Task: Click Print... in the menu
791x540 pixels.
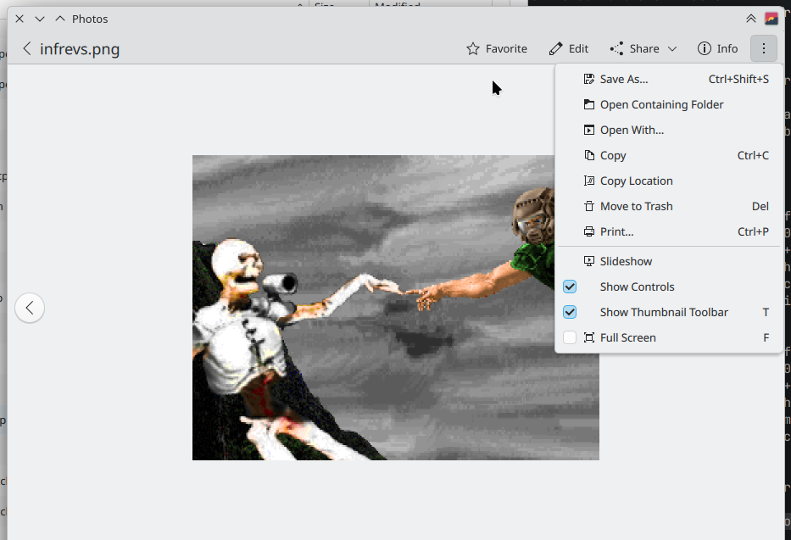Action: (x=616, y=231)
